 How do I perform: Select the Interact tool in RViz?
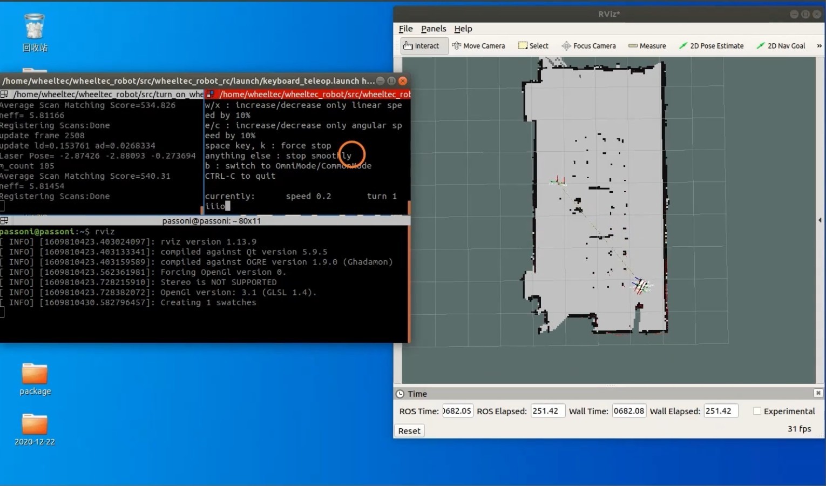coord(422,46)
